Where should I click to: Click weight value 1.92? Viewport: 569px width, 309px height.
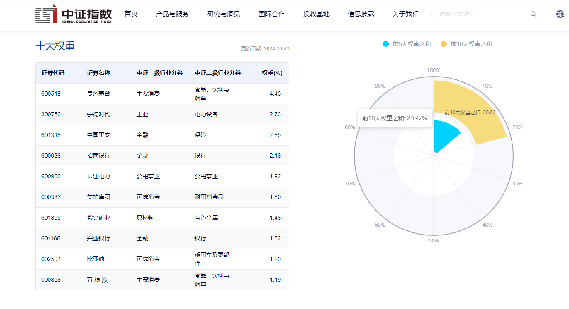coord(275,176)
